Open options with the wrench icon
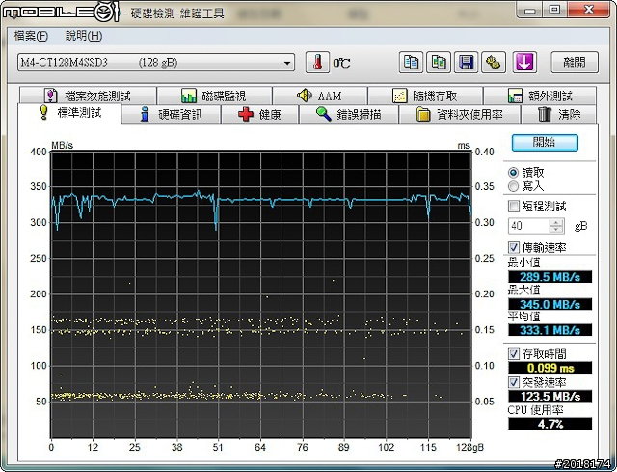The height and width of the screenshot is (472, 617). 493,63
